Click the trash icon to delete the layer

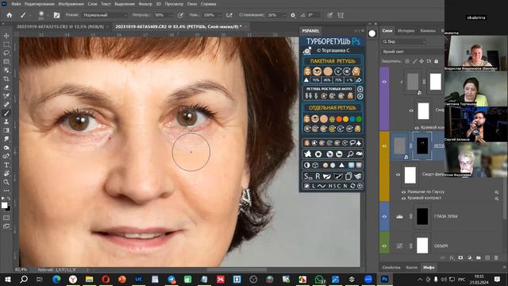pos(496,257)
